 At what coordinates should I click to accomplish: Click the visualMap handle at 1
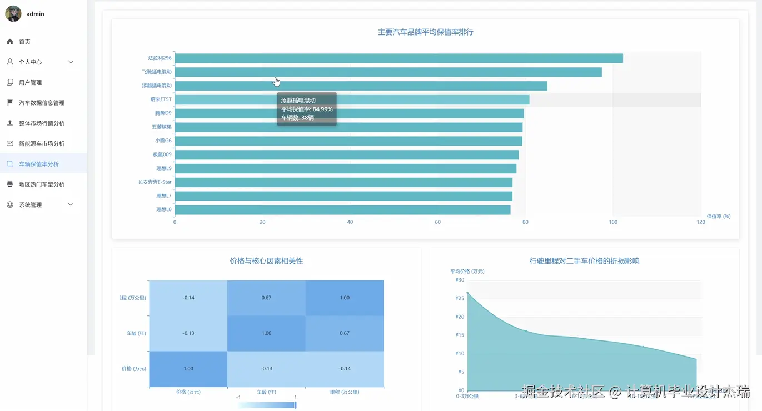pos(296,405)
